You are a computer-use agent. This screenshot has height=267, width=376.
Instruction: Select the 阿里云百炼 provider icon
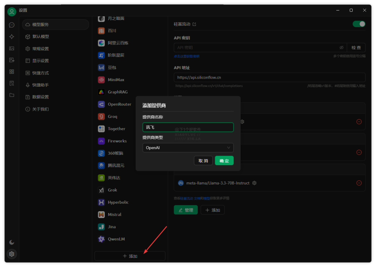(x=101, y=43)
